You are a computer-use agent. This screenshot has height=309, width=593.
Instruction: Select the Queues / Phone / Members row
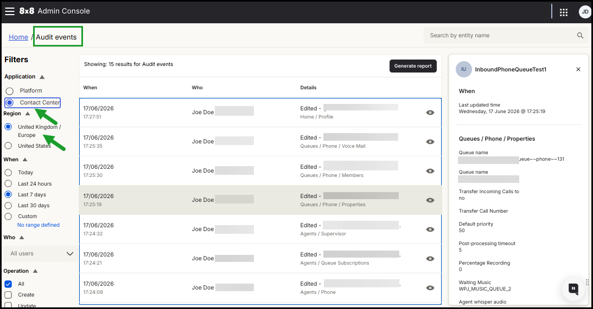click(260, 171)
